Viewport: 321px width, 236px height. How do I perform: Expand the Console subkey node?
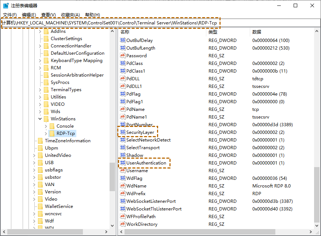point(47,126)
